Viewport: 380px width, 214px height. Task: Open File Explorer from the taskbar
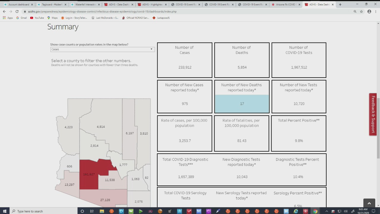click(102, 211)
